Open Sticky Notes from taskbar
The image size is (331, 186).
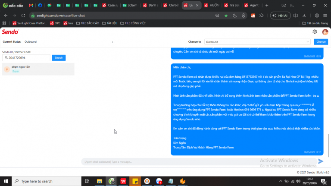click(x=135, y=181)
